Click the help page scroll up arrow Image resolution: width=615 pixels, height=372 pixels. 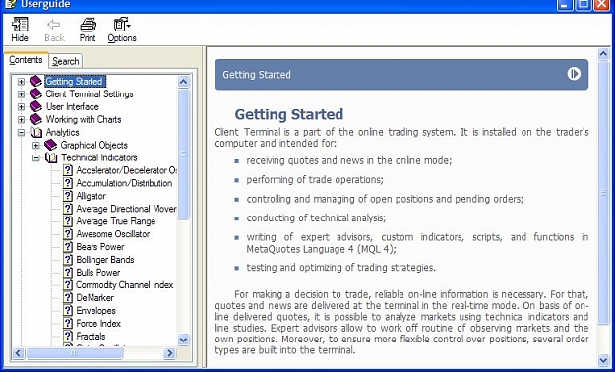[603, 54]
